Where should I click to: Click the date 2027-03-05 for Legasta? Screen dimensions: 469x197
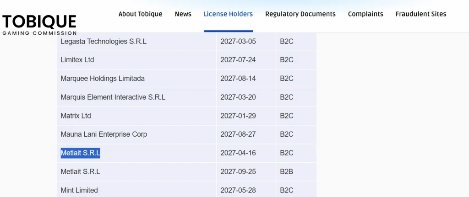pyautogui.click(x=238, y=41)
